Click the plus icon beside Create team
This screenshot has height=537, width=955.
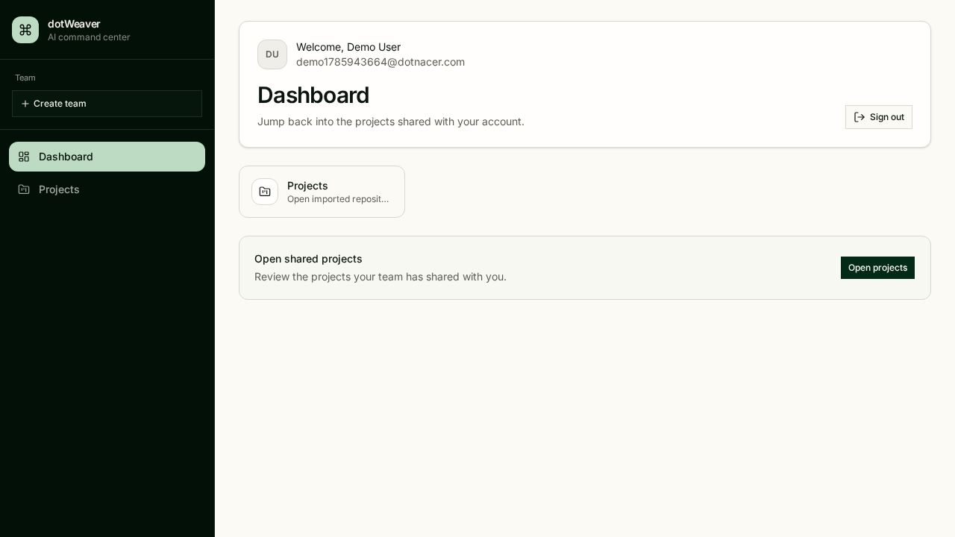coord(25,104)
